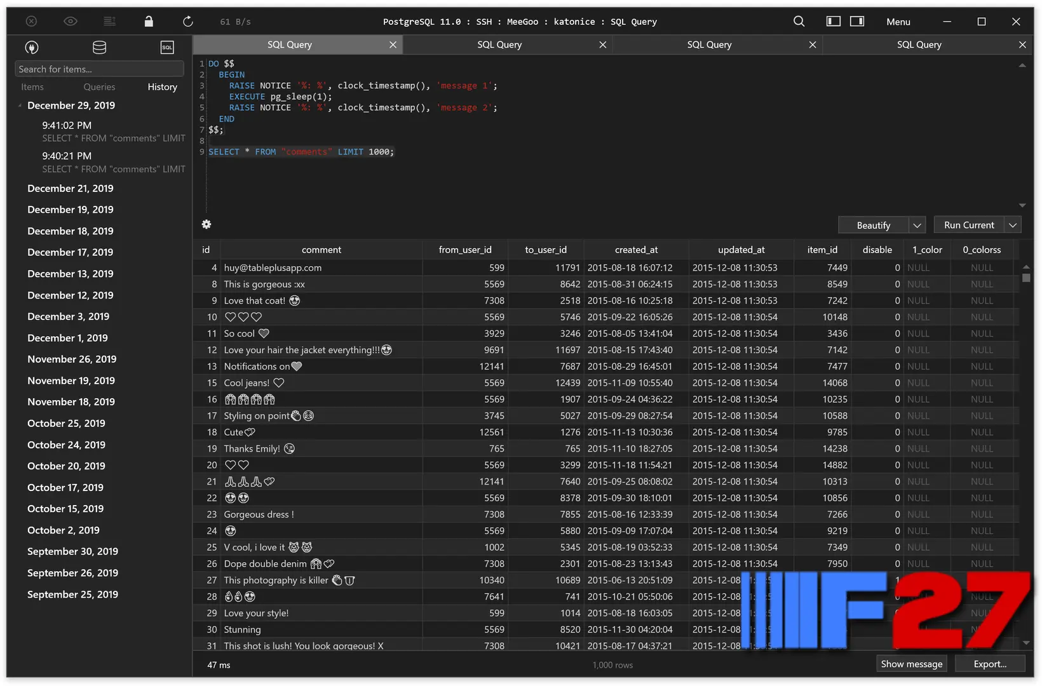
Task: Toggle the left sidebar panel icon
Action: pyautogui.click(x=833, y=21)
